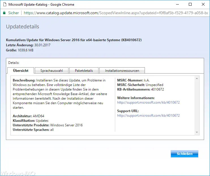Viewport: 210px width, 176px height.
Task: Click the page document icon in title bar
Action: (x=5, y=5)
